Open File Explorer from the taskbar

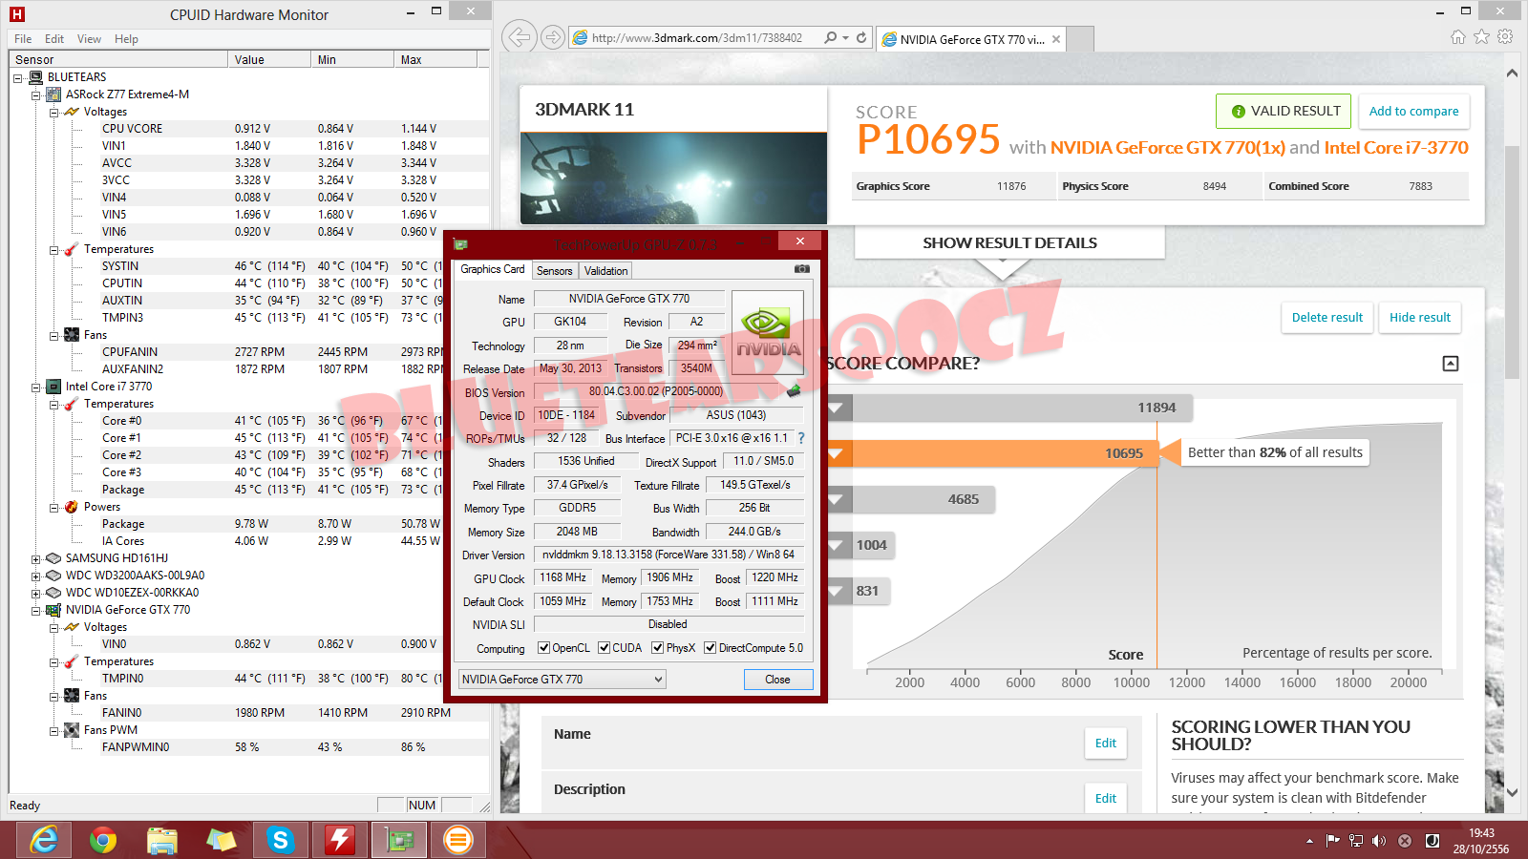[x=162, y=840]
